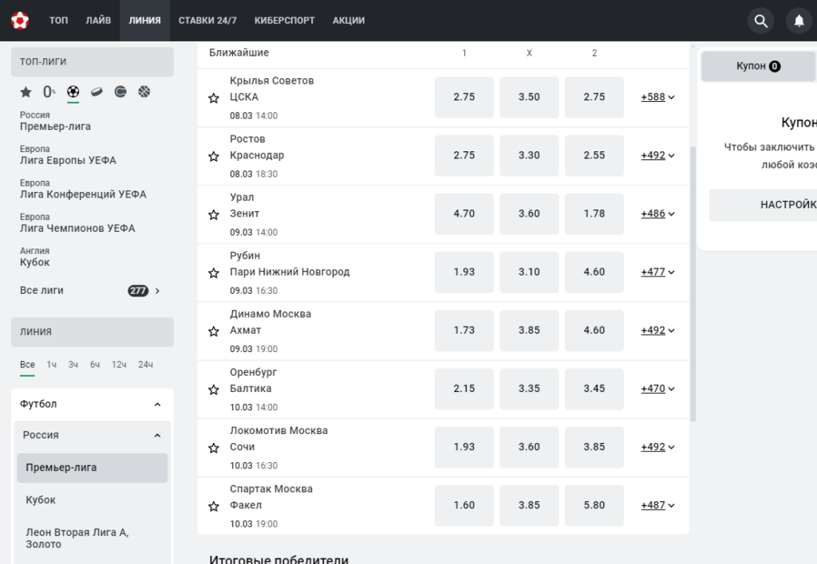817x564 pixels.
Task: Bet 3.35 draw in Оренбург – Балтика
Action: [x=529, y=388]
